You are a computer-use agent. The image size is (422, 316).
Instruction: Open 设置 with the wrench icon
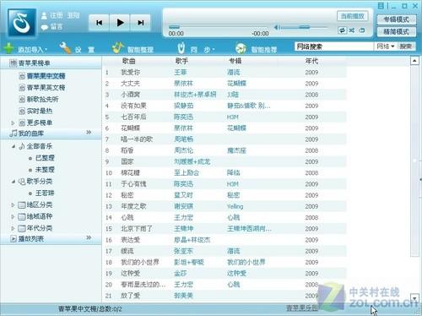tap(66, 48)
